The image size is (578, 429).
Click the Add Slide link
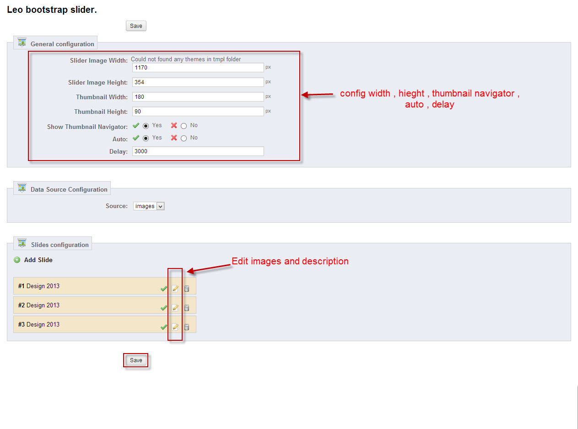coord(38,260)
